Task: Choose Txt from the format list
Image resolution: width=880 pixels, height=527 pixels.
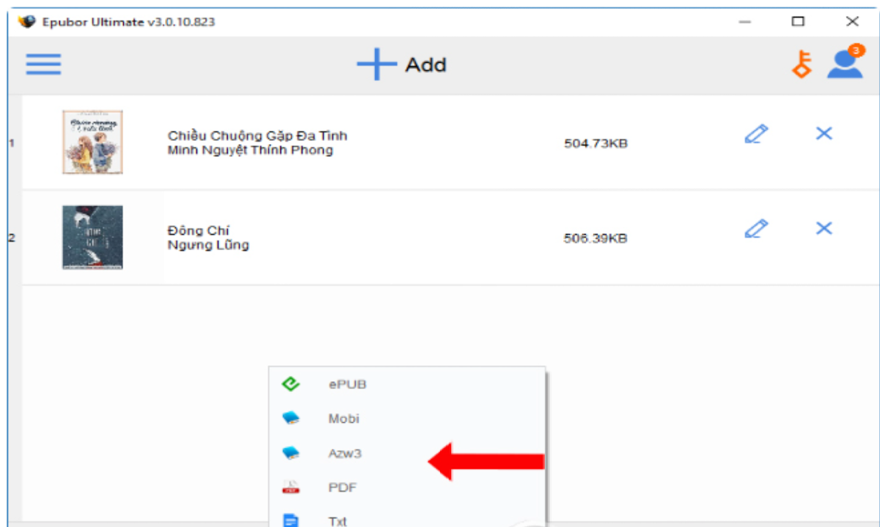Action: tap(338, 520)
